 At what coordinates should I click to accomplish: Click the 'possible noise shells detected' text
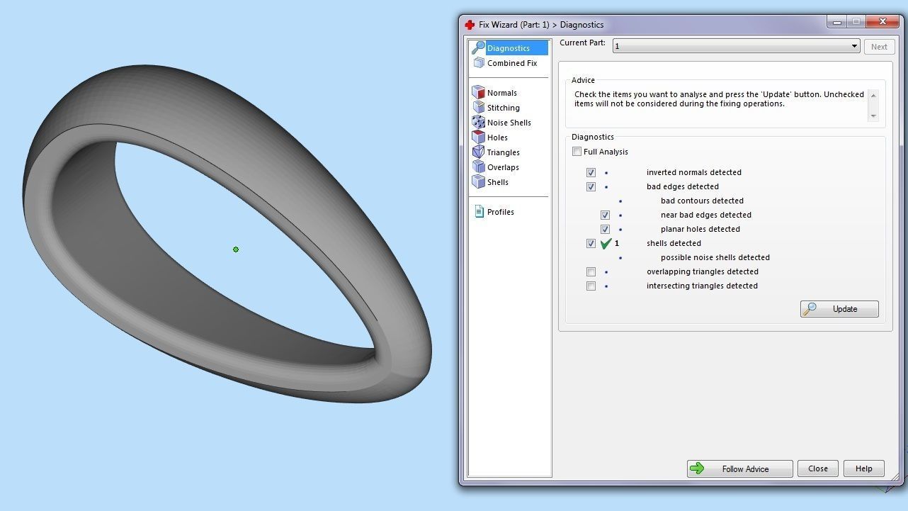715,257
